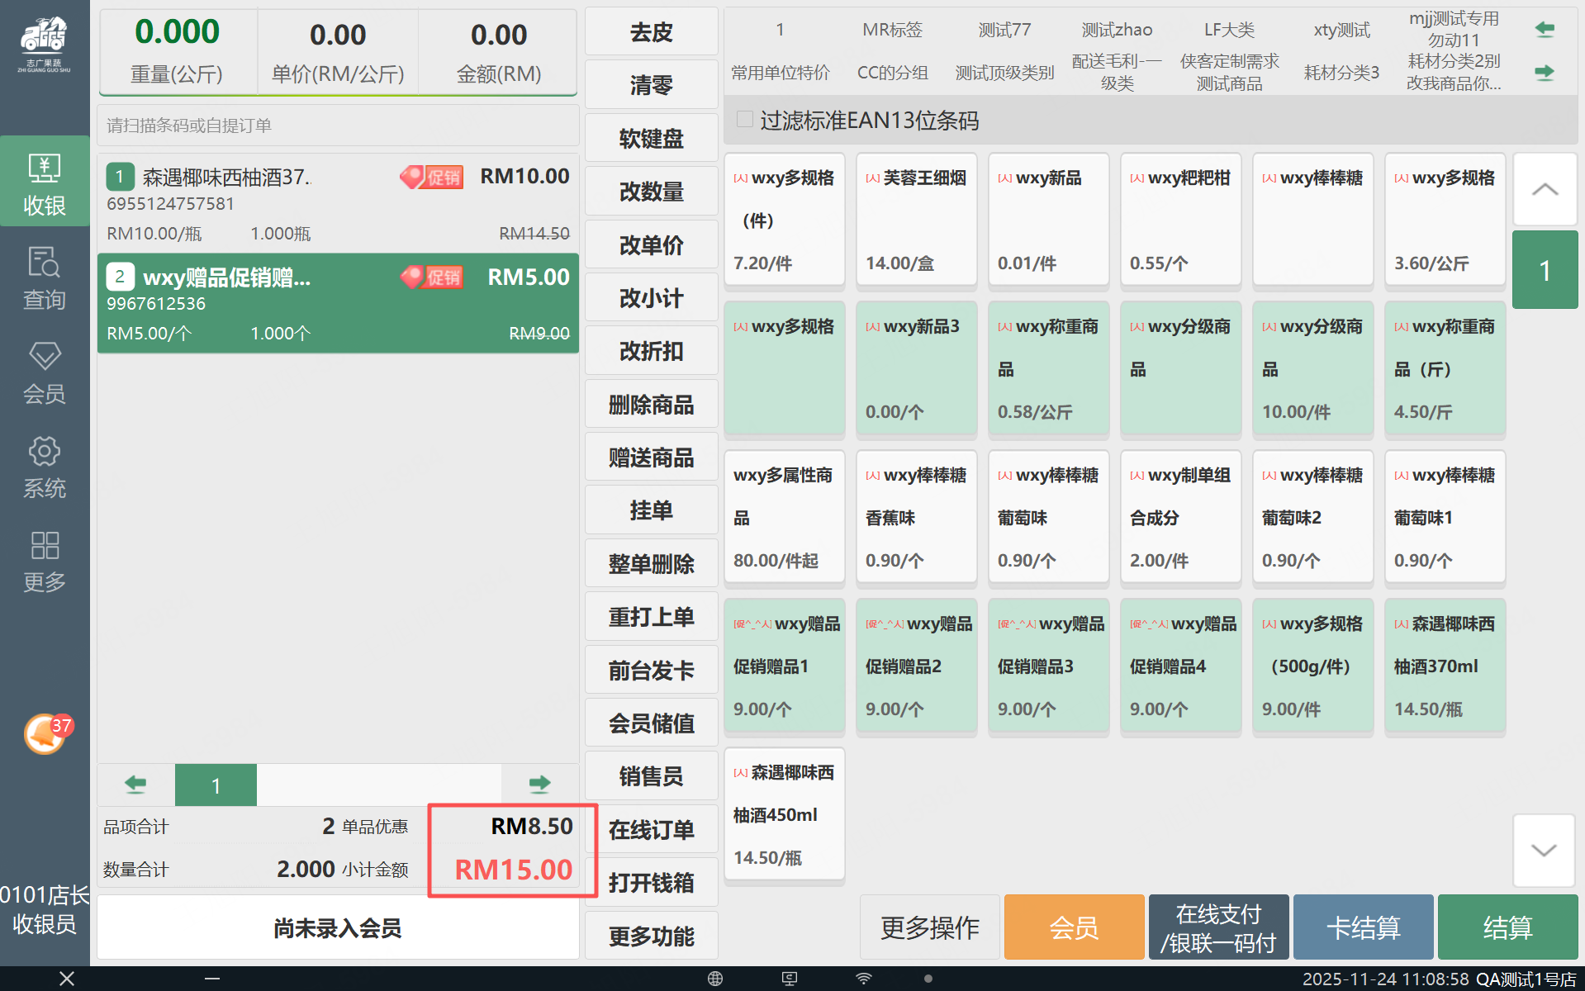Click the 去皮 tare button

[651, 31]
